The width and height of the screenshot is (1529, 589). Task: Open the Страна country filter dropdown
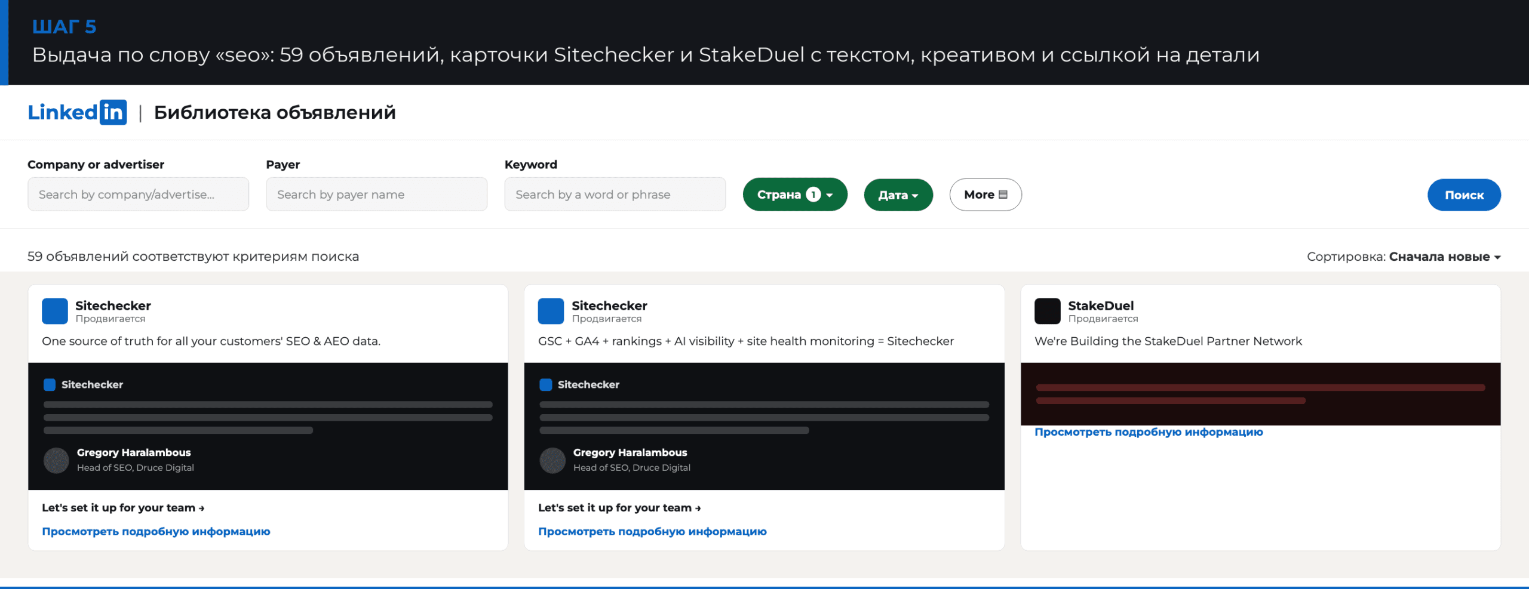click(795, 195)
